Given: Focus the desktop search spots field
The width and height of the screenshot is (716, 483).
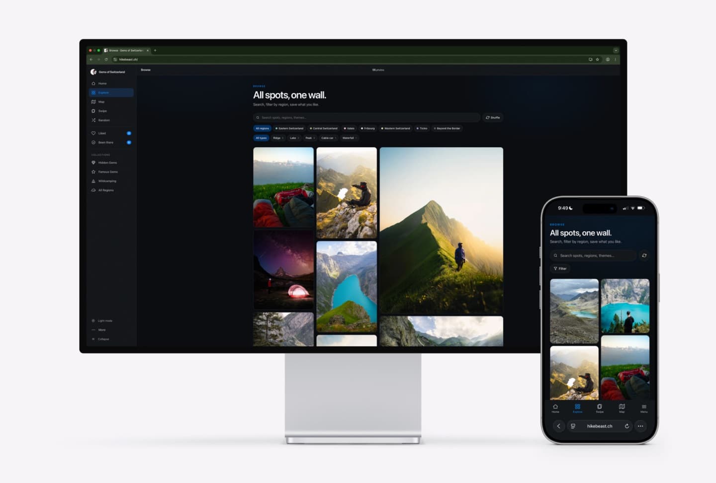Looking at the screenshot, I should (x=366, y=118).
